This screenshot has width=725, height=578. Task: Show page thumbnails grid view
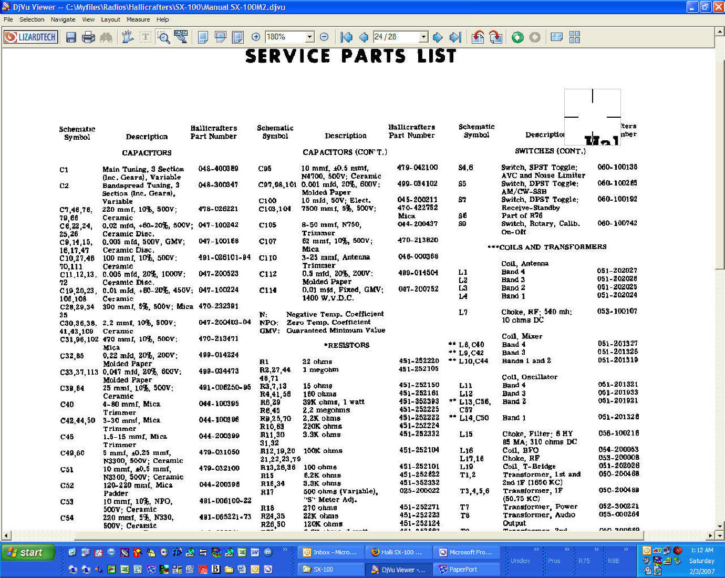point(575,37)
